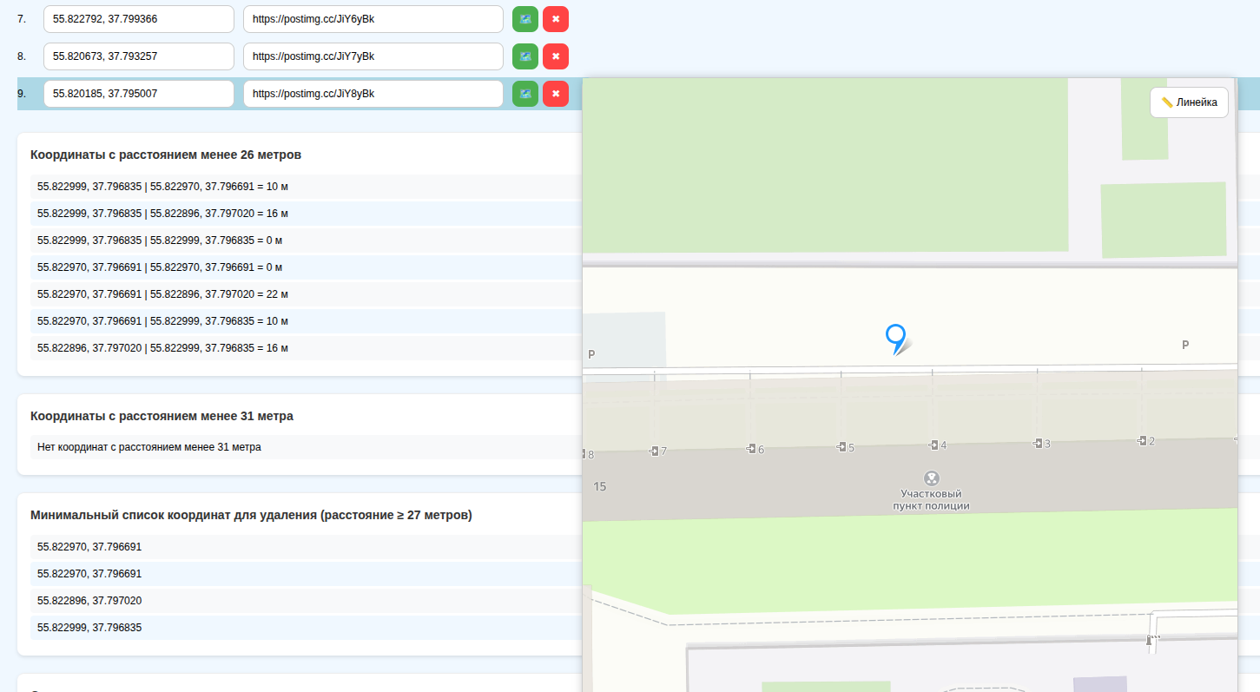Viewport: 1260px width, 692px height.
Task: Focus URL field ending in JiY7yBk
Action: coord(373,56)
